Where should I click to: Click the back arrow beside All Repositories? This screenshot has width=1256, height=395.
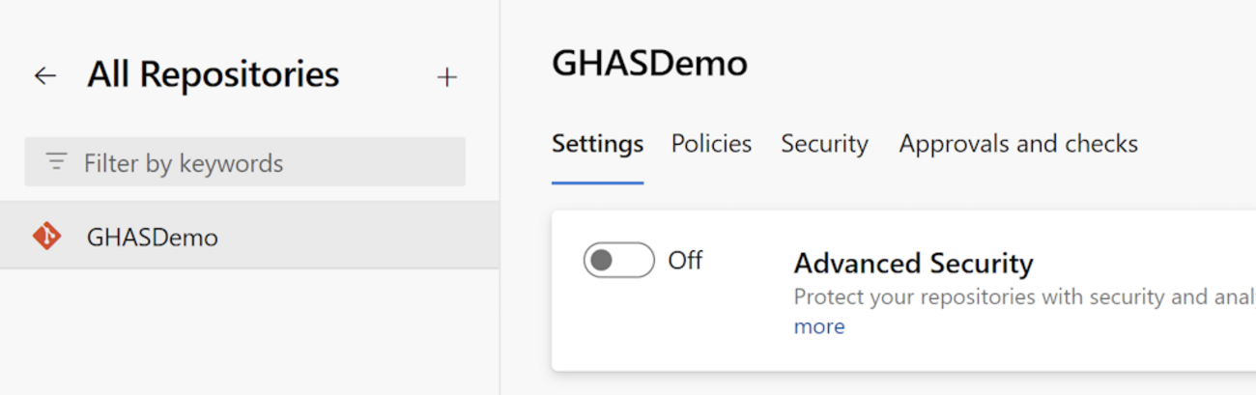(45, 76)
